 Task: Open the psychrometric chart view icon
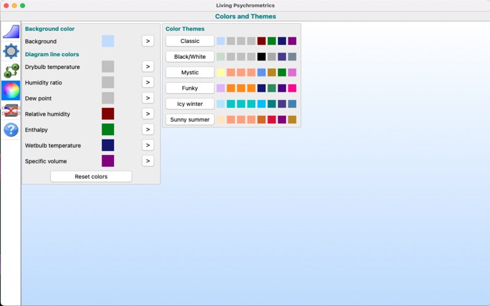pyautogui.click(x=11, y=32)
